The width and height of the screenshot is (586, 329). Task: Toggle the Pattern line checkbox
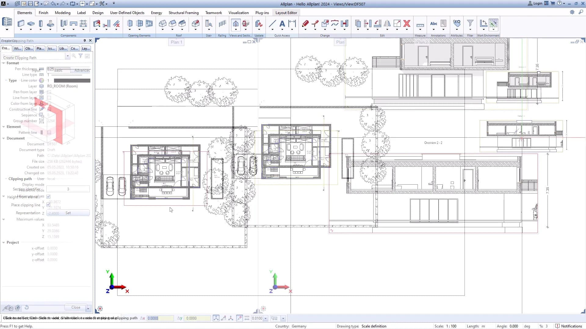(49, 133)
